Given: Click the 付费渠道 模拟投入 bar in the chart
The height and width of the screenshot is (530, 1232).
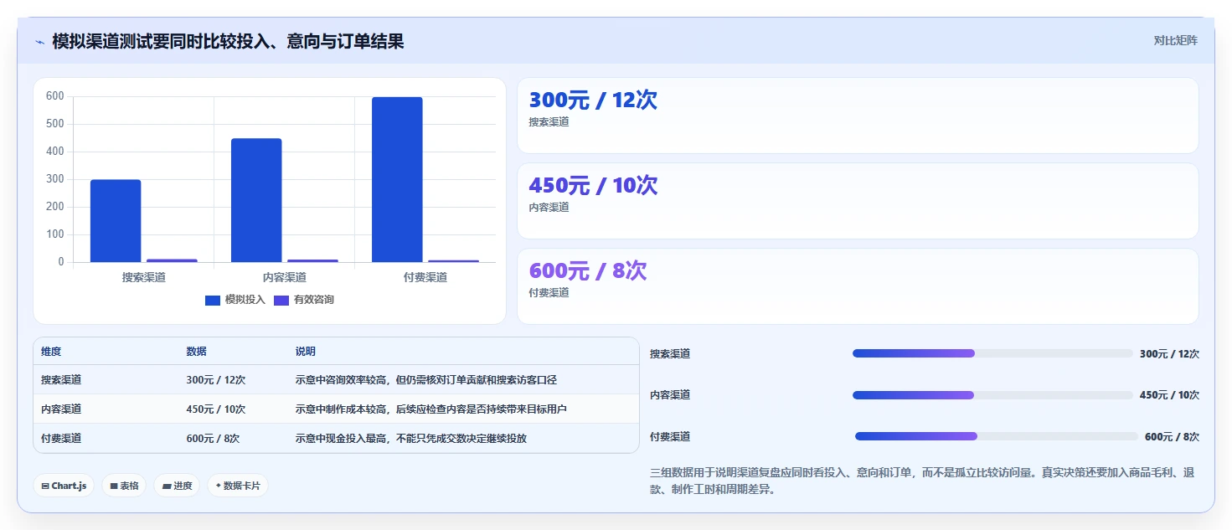Looking at the screenshot, I should click(x=397, y=180).
